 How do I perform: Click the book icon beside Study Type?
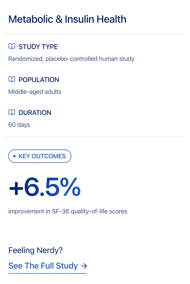[12, 46]
